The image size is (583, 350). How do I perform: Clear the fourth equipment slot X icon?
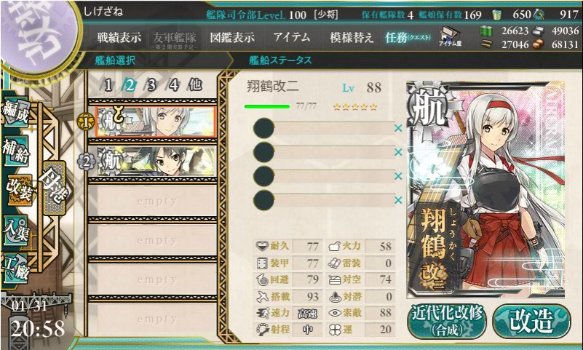coord(398,200)
